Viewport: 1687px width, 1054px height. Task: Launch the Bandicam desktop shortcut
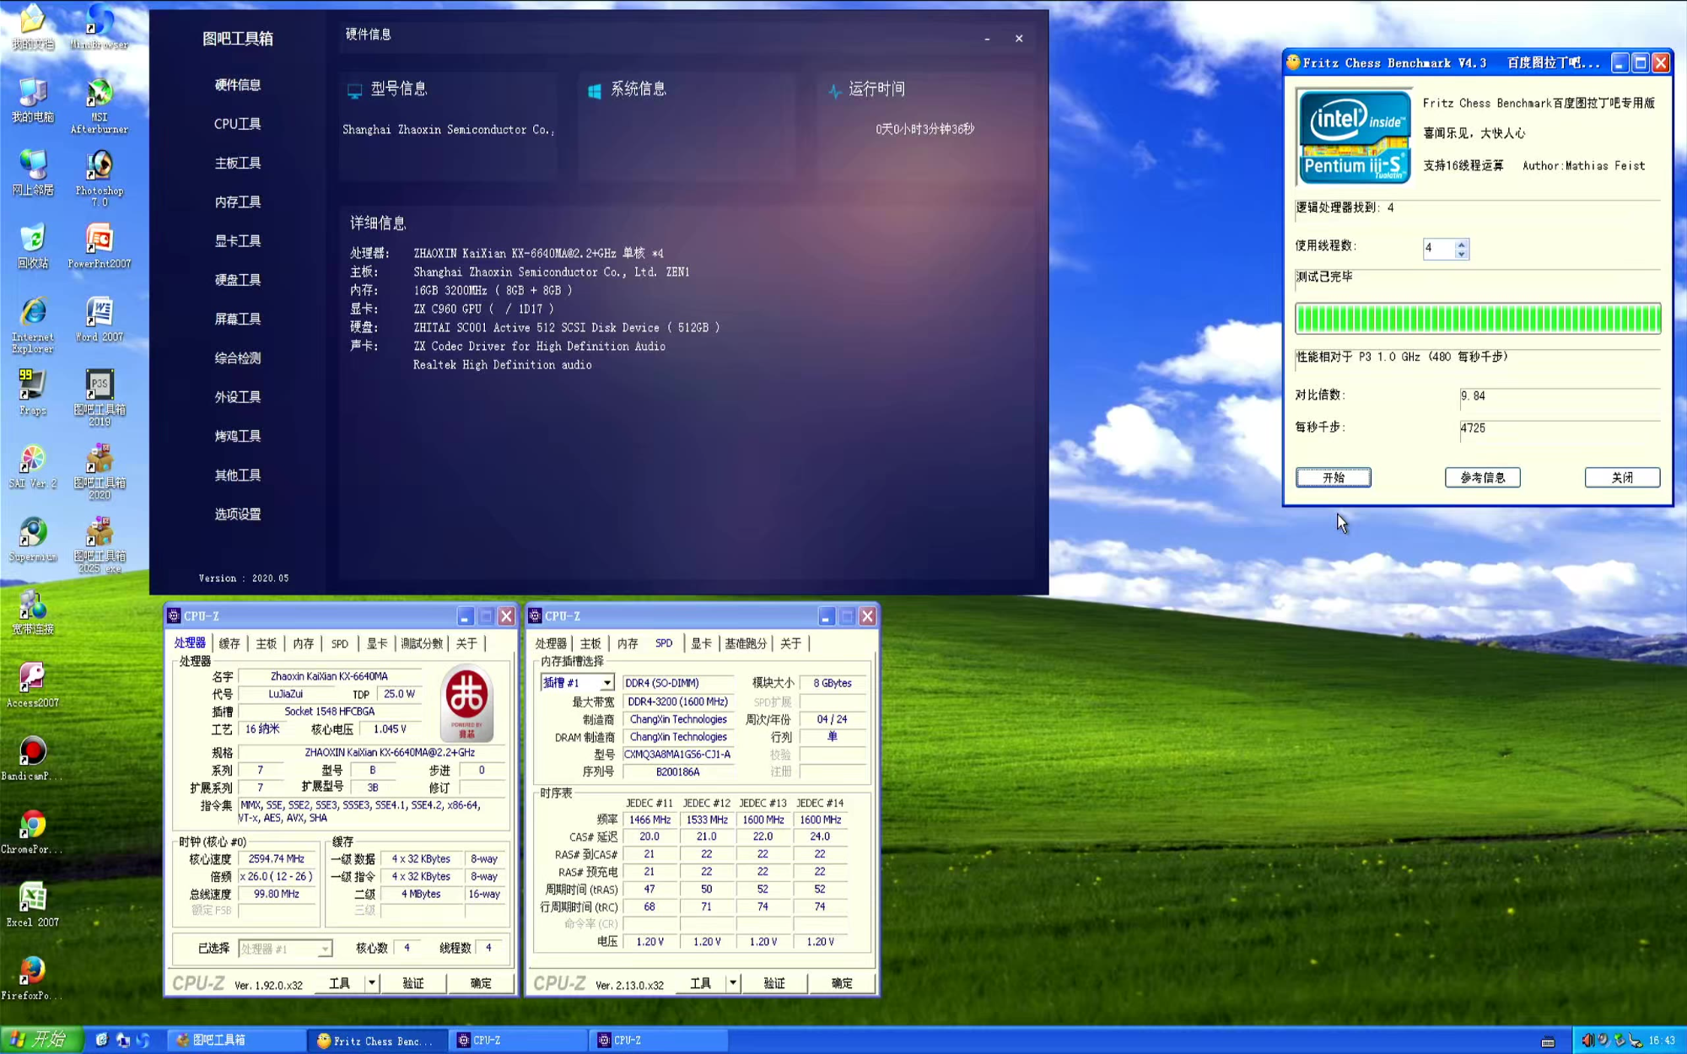pyautogui.click(x=32, y=758)
